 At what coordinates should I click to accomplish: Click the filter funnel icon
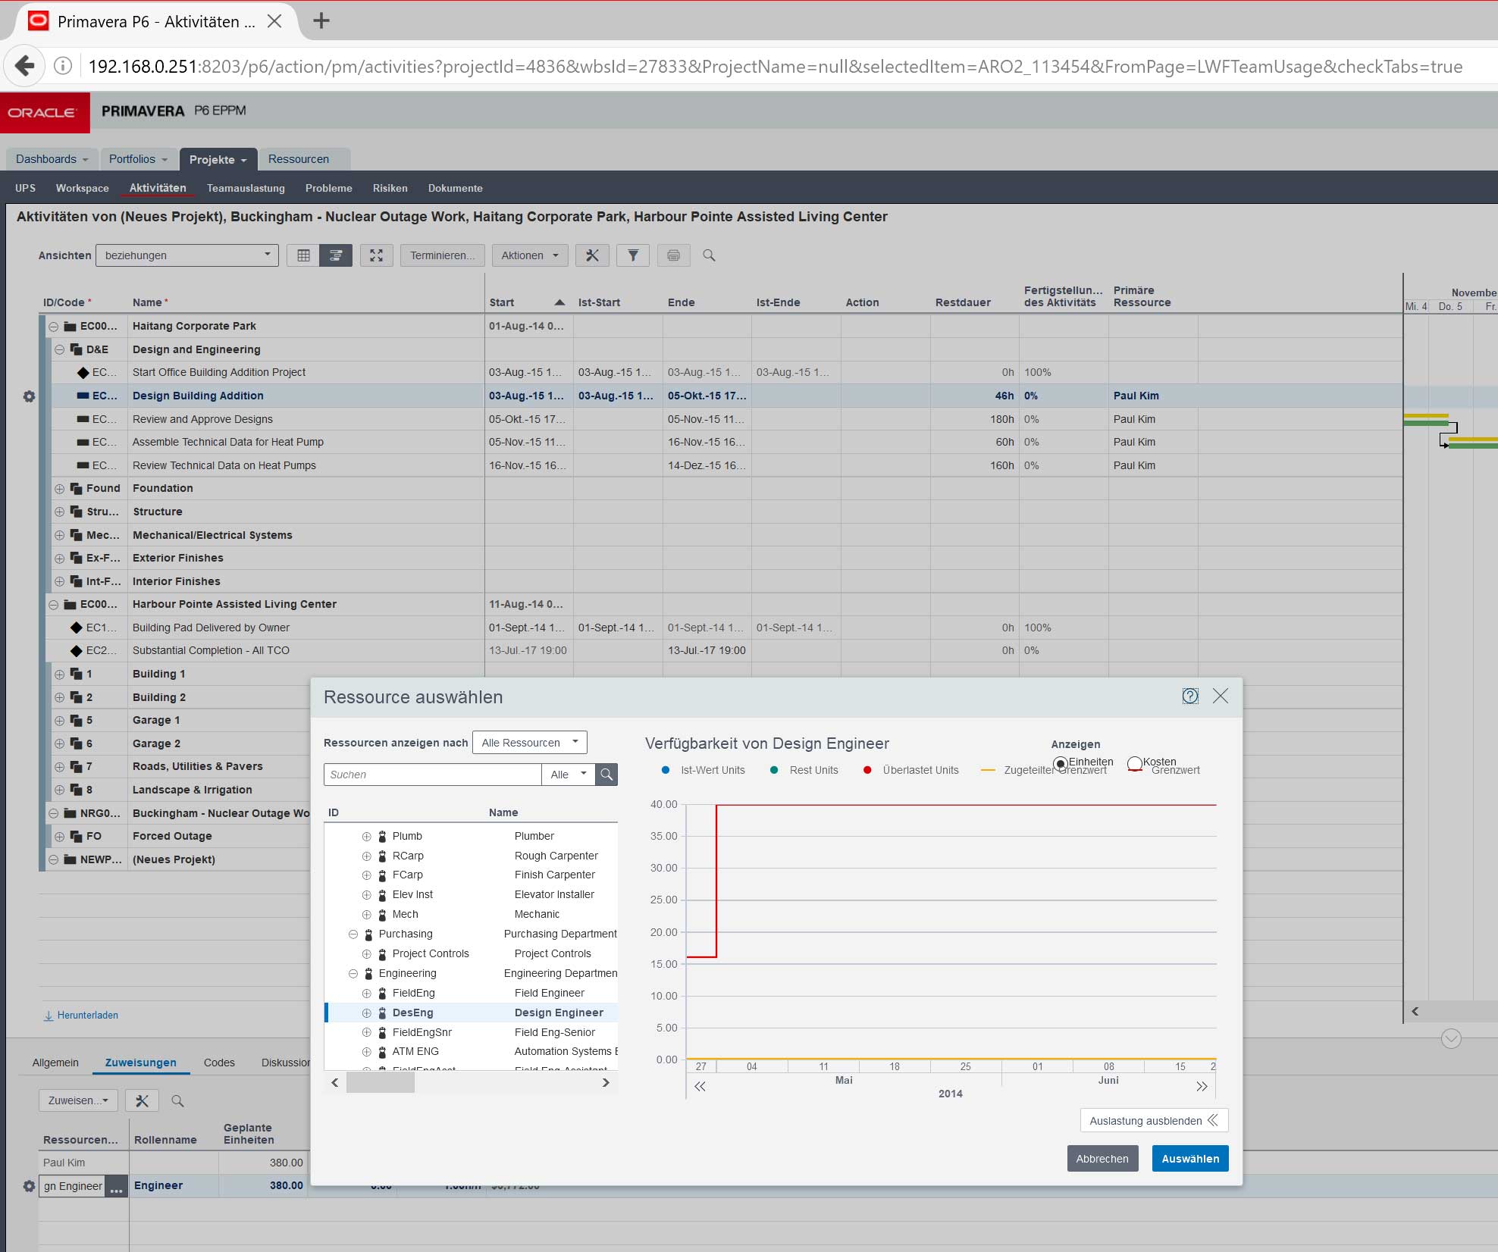click(x=633, y=255)
